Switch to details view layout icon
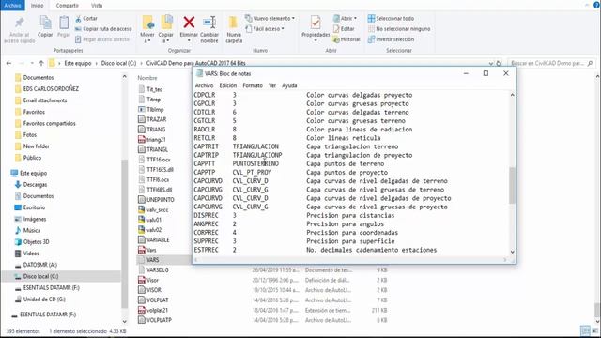 point(585,330)
